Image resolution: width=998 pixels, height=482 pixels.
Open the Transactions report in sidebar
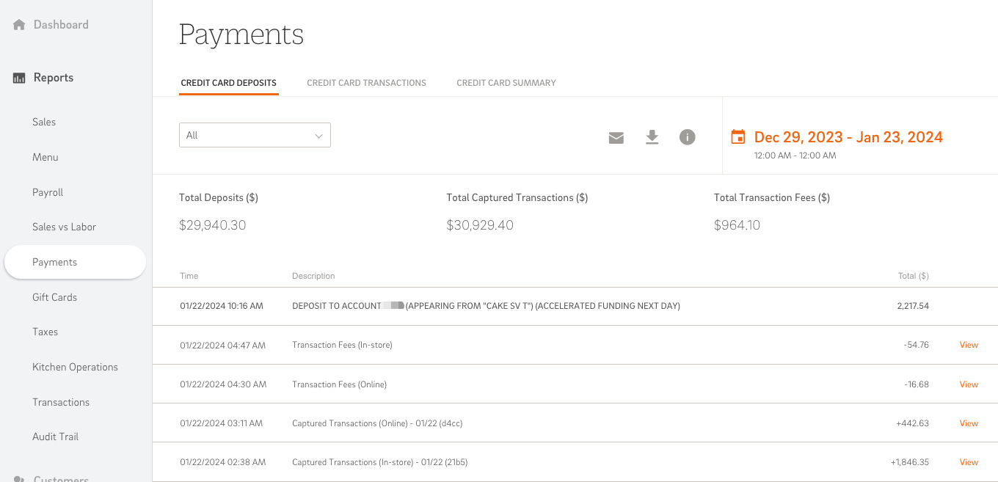61,402
